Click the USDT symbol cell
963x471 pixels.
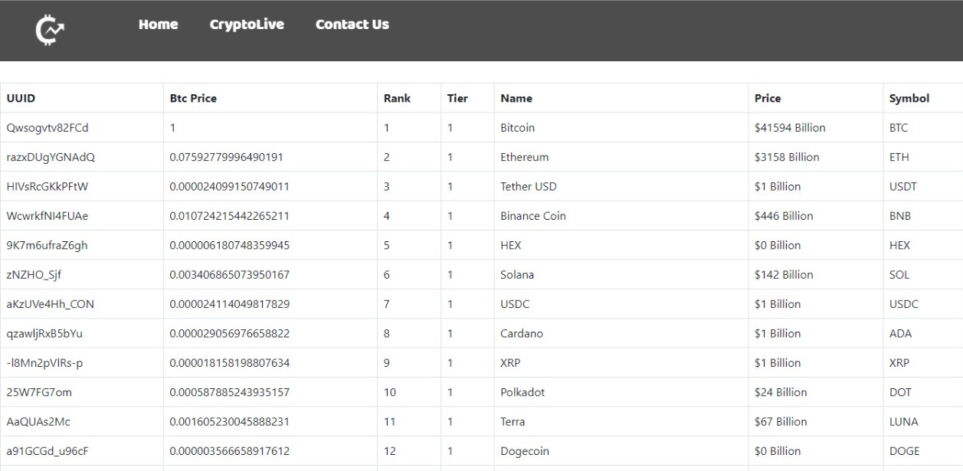(923, 186)
